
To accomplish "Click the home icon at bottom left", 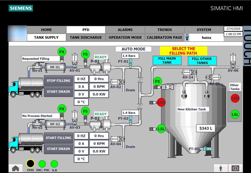I will pos(16,168).
